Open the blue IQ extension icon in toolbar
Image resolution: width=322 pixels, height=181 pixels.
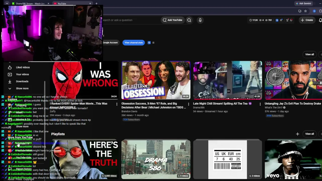[x=314, y=11]
